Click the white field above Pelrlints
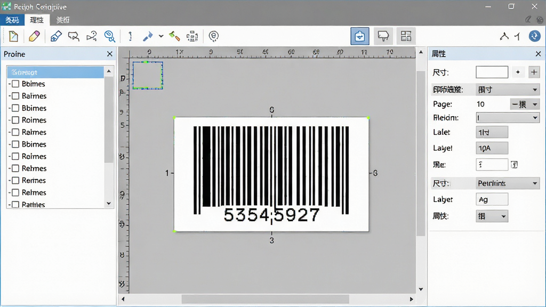This screenshot has height=307, width=546. coord(492,165)
